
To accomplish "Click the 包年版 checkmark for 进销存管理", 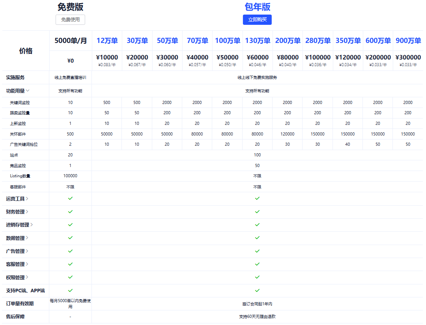I will click(x=257, y=225).
